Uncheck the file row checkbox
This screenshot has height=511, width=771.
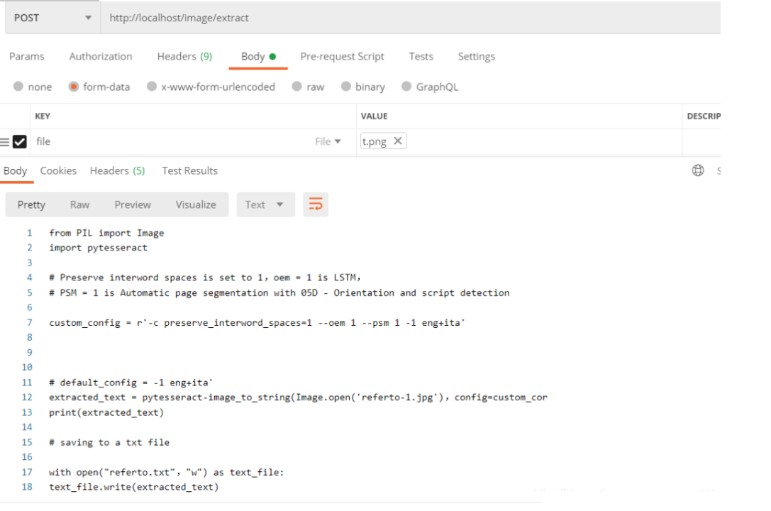point(20,142)
